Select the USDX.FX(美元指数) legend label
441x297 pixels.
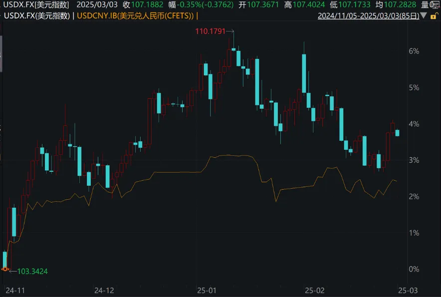tap(37, 16)
